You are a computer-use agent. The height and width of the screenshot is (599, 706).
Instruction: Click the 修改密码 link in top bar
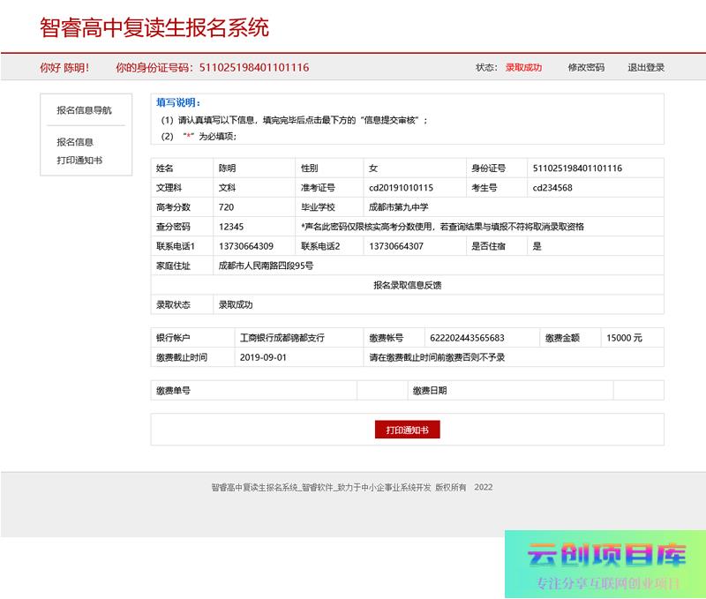tap(586, 68)
